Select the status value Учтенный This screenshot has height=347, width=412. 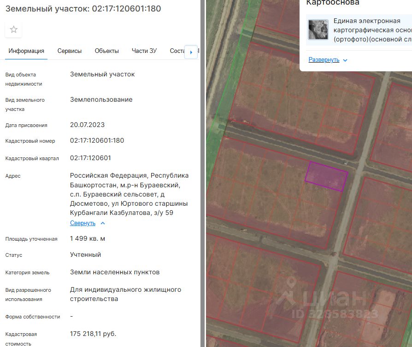(x=85, y=254)
